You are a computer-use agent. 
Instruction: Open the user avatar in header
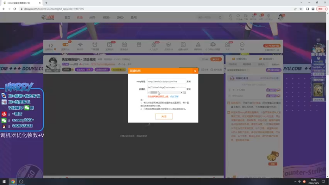pyautogui.click(x=280, y=17)
